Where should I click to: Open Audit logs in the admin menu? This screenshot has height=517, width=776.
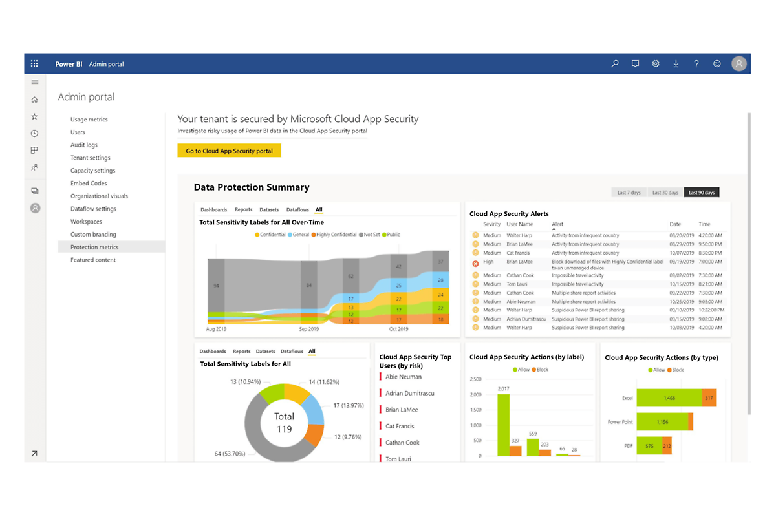pyautogui.click(x=84, y=145)
